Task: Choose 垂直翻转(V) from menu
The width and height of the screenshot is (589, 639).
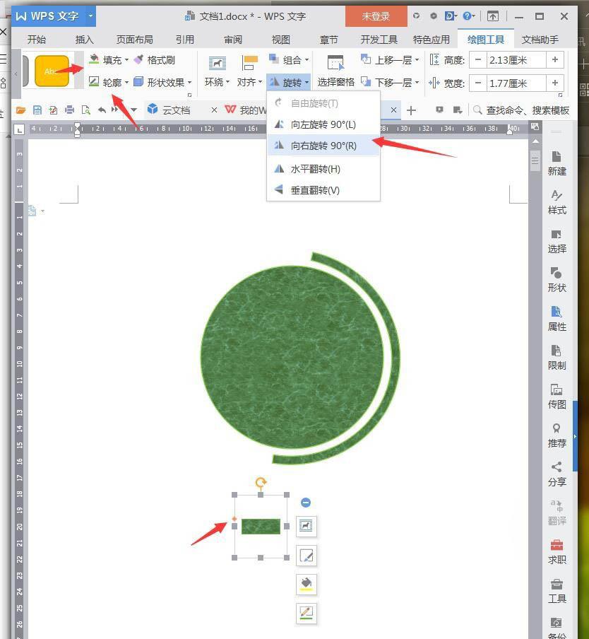Action: tap(323, 190)
